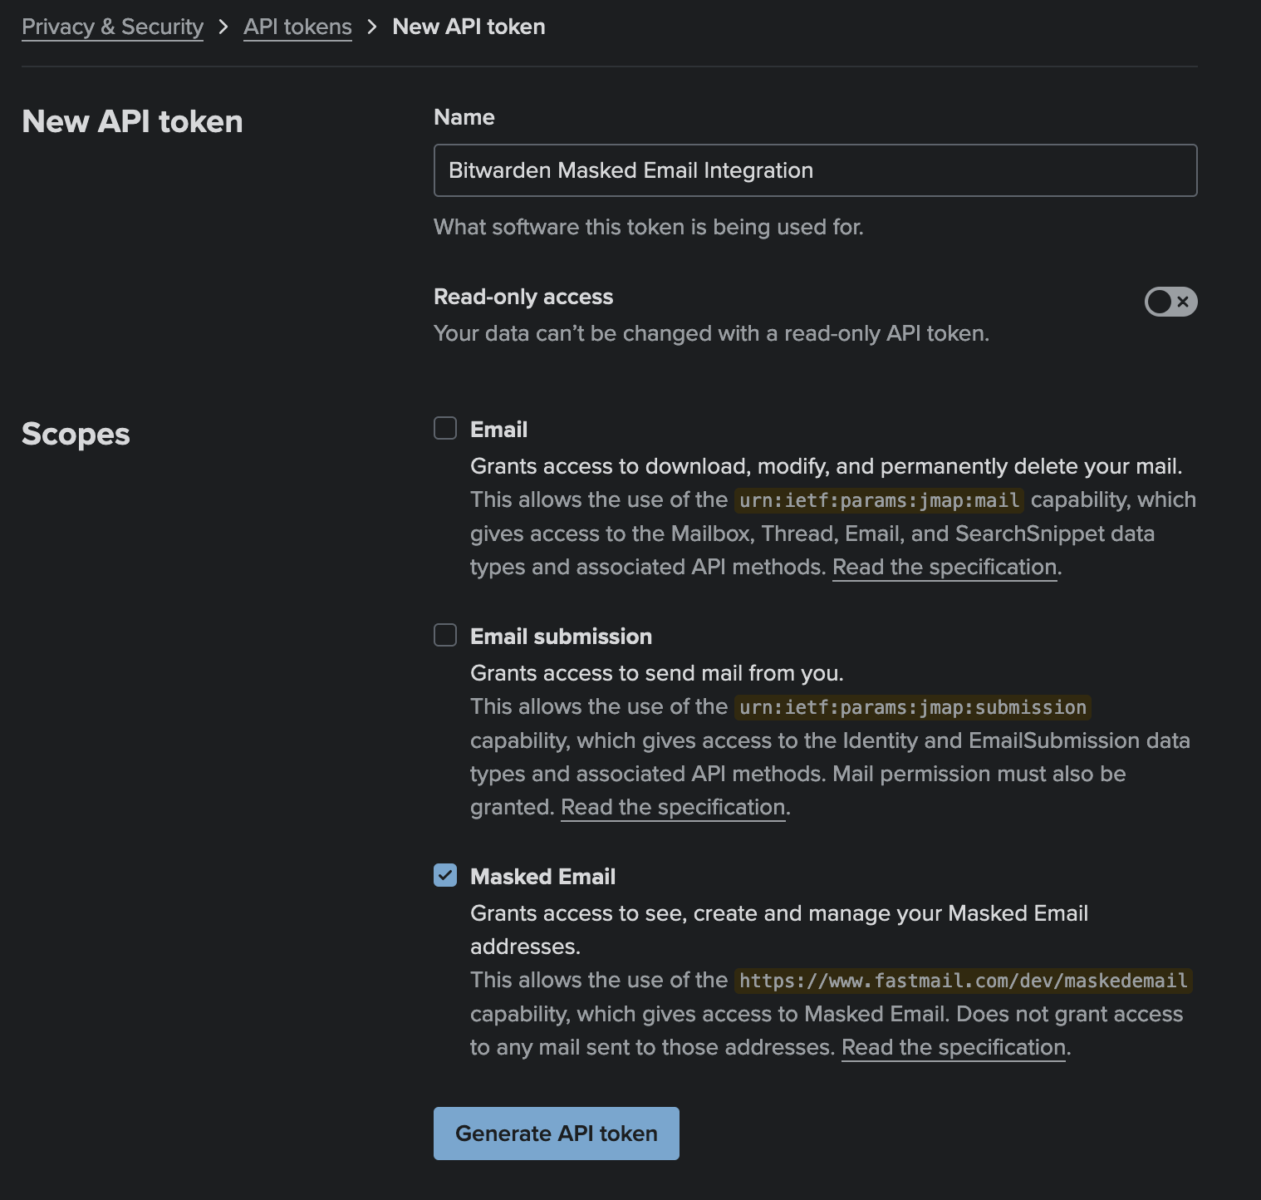Click the Generate API token button
This screenshot has width=1261, height=1200.
click(556, 1133)
